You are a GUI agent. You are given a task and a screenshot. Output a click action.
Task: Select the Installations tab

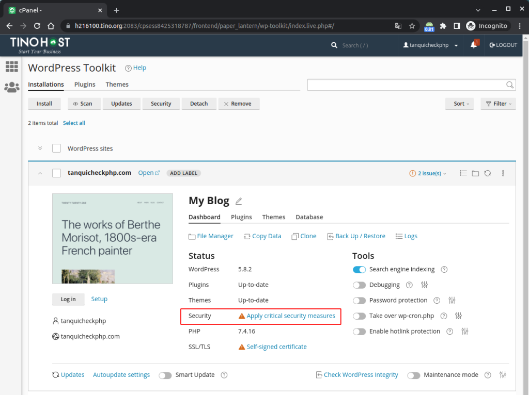tap(46, 84)
